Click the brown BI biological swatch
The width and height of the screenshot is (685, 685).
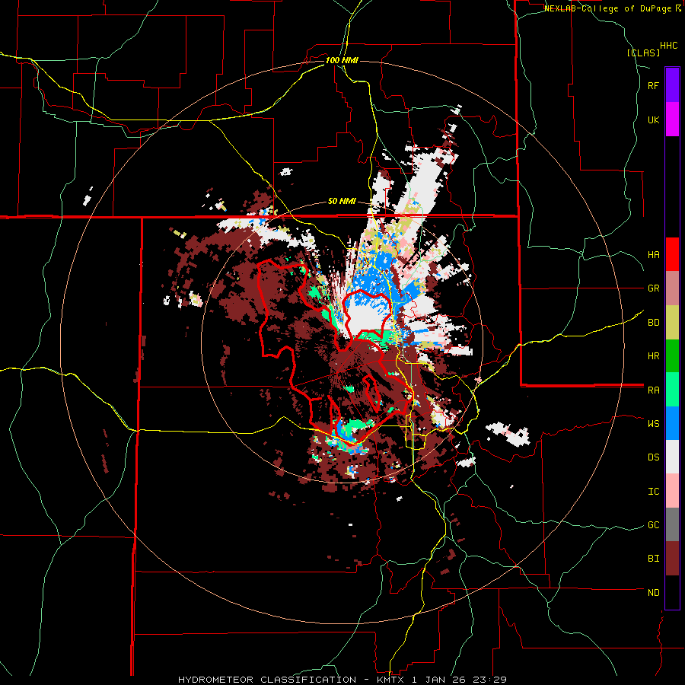(x=672, y=559)
